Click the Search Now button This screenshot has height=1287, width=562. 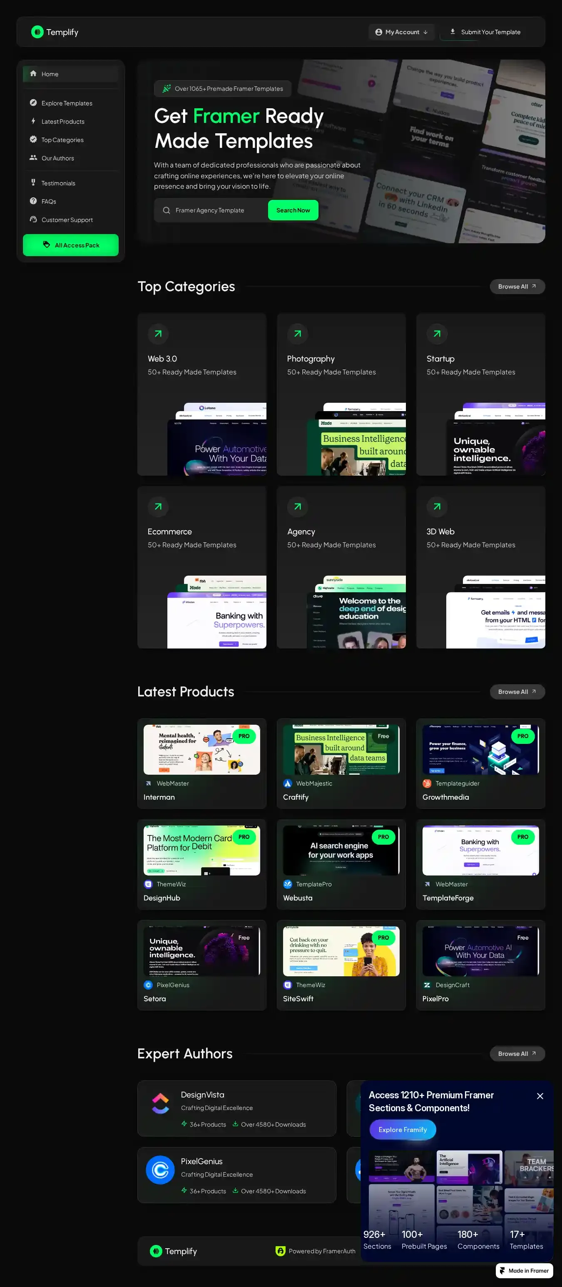[x=293, y=210]
